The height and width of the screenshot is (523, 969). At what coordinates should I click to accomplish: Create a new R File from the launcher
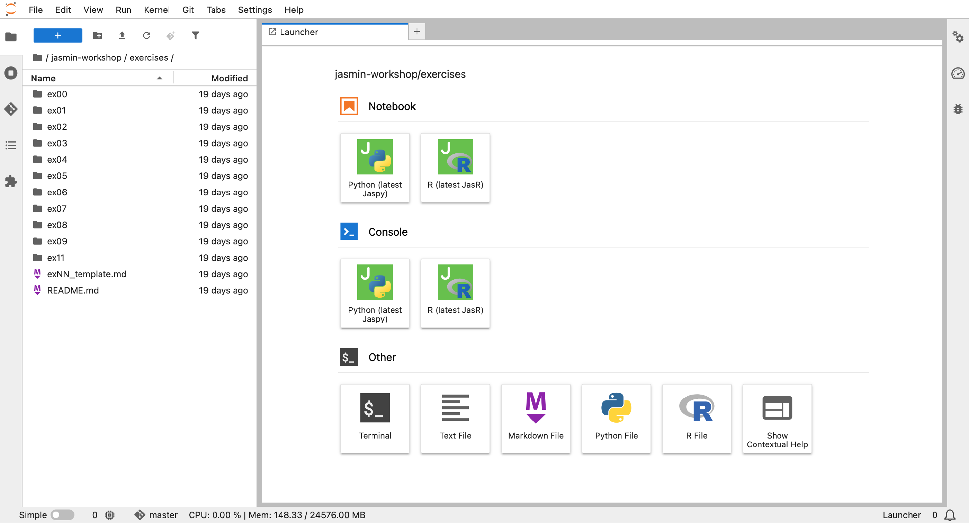696,418
